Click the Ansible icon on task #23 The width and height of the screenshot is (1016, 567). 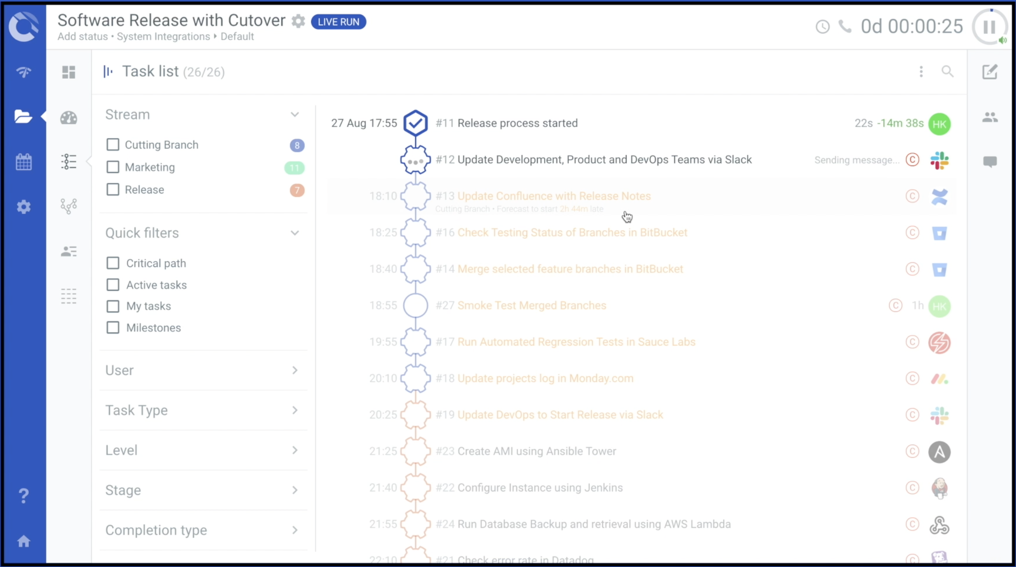click(940, 452)
